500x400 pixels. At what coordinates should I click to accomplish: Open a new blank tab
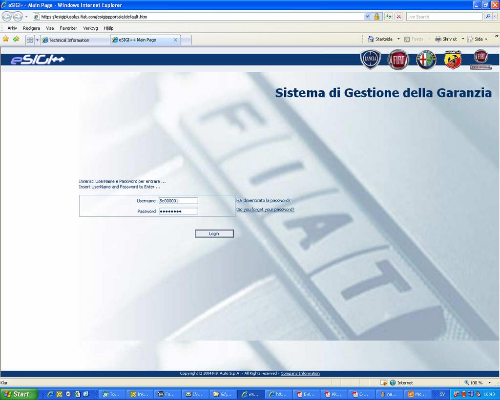(x=186, y=40)
